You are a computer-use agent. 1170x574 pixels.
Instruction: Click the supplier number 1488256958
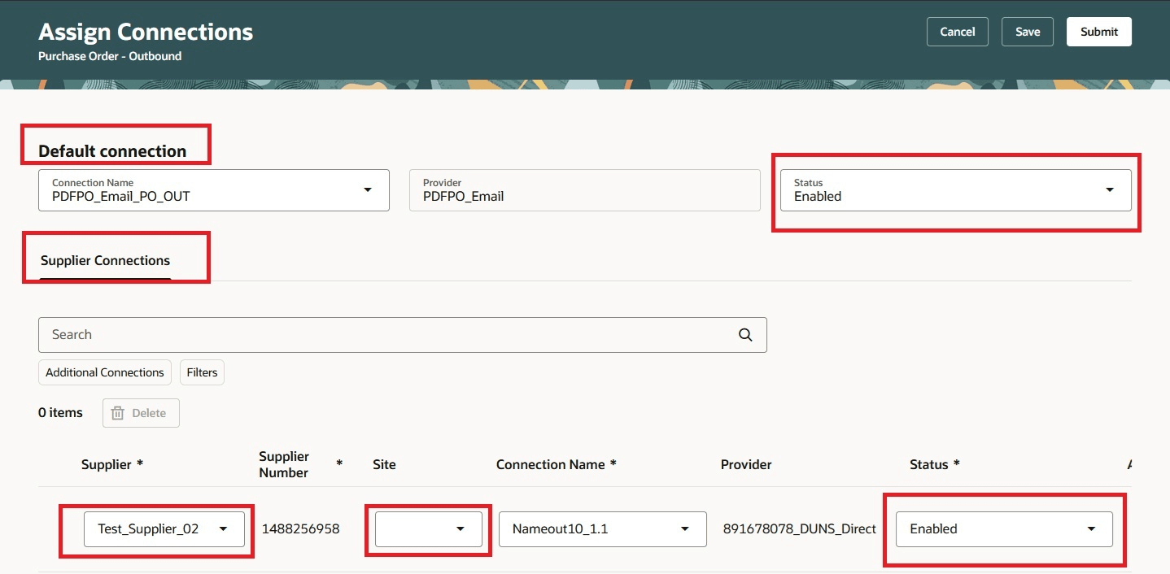(x=299, y=528)
